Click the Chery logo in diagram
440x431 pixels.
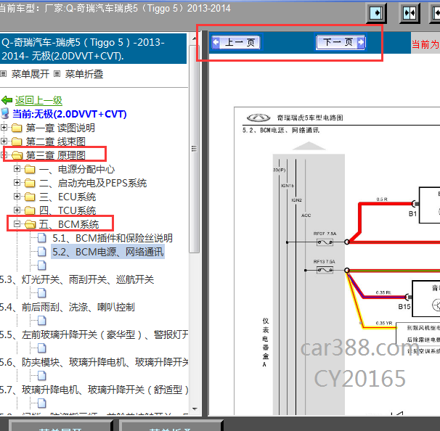258,118
